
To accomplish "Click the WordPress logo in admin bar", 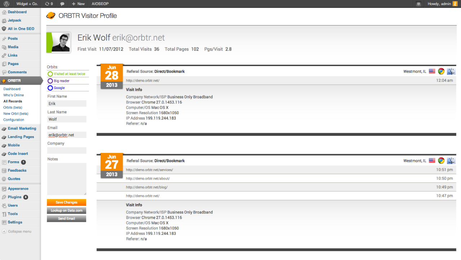I will click(6, 4).
